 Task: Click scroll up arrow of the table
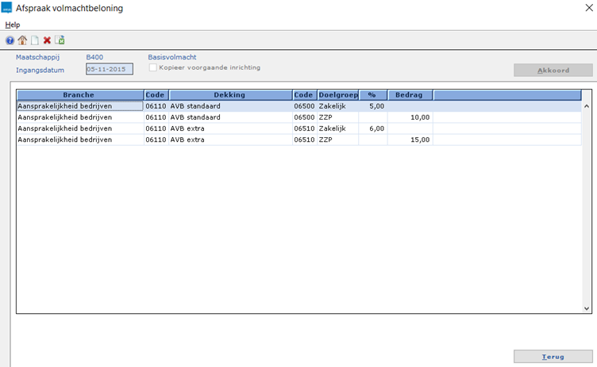(587, 105)
